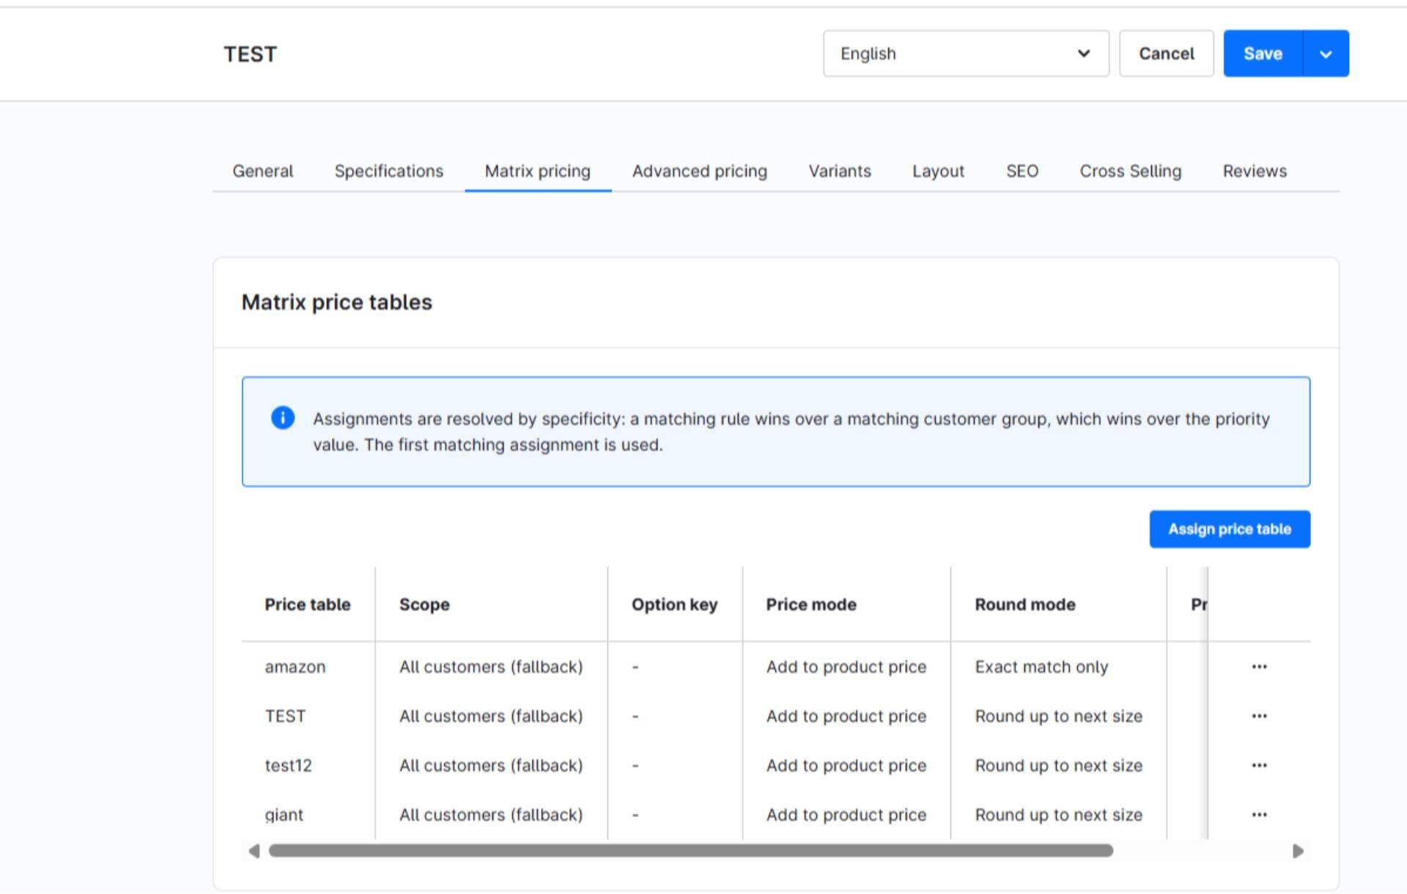Click the table's left scroll arrow

254,851
